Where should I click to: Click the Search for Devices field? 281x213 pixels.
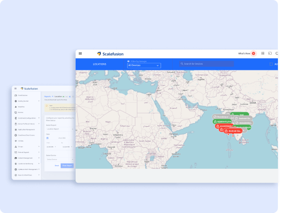(206, 64)
